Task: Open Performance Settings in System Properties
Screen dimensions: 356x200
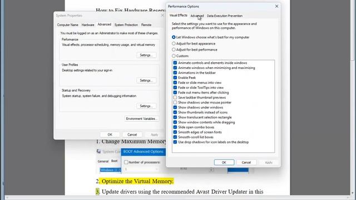Action: [x=146, y=55]
